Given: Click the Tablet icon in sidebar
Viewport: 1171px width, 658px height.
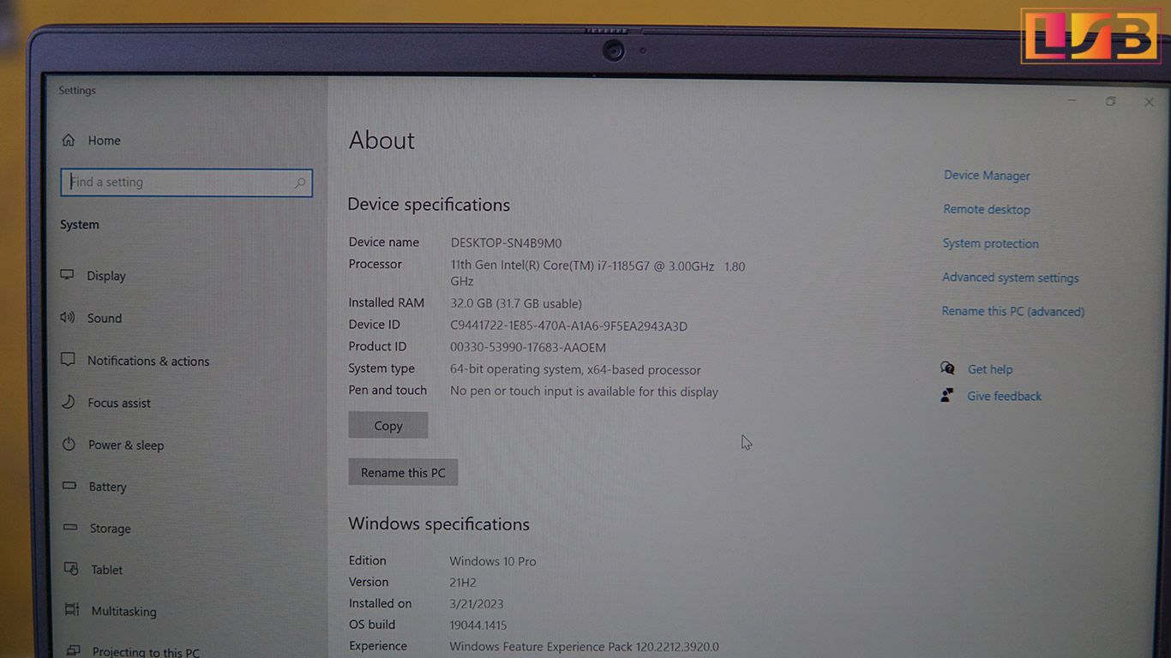Looking at the screenshot, I should click(x=72, y=569).
